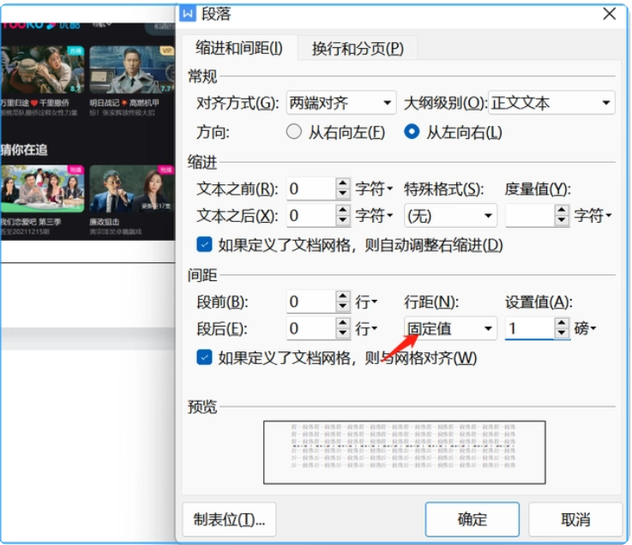Close the 段落 dialog with X
This screenshot has height=545, width=632.
[609, 14]
